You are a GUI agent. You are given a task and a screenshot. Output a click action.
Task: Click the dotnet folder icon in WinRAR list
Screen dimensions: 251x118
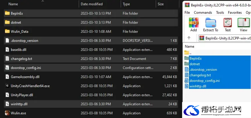click(187, 64)
